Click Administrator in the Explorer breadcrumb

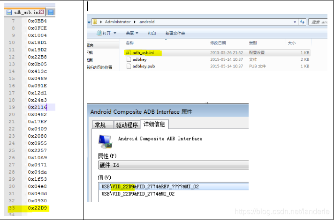click(x=118, y=22)
